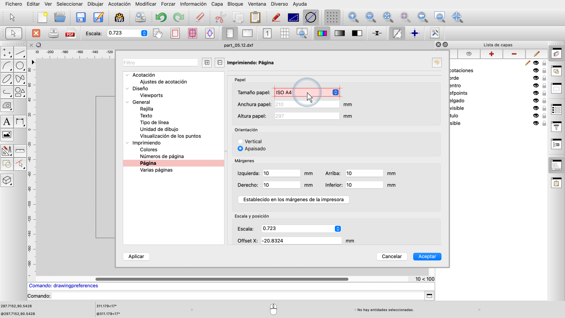Open the Bloque menu
Screen dimensions: 565x318
(x=235, y=4)
